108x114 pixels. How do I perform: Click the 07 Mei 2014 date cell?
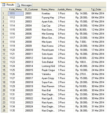(98, 22)
